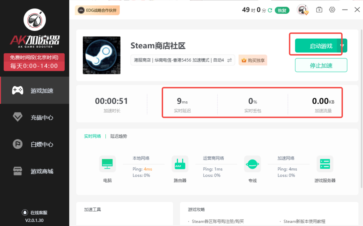Click the Steam game thumbnail

pyautogui.click(x=101, y=55)
